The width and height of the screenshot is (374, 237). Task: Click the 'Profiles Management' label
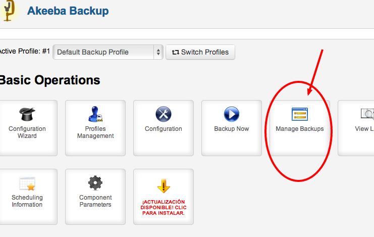click(95, 132)
